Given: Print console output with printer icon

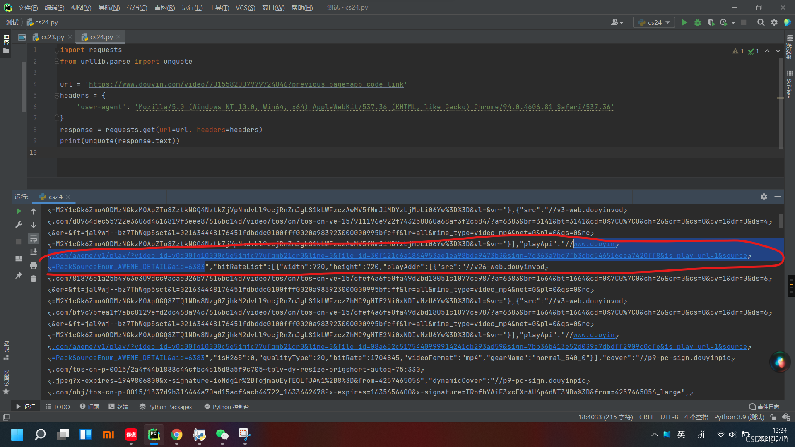Looking at the screenshot, I should point(34,266).
